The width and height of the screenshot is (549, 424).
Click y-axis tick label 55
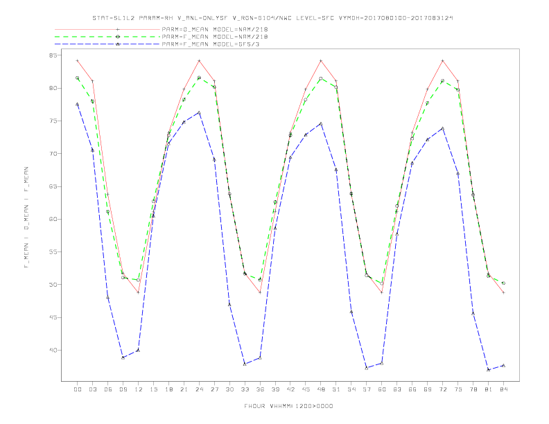(53, 252)
